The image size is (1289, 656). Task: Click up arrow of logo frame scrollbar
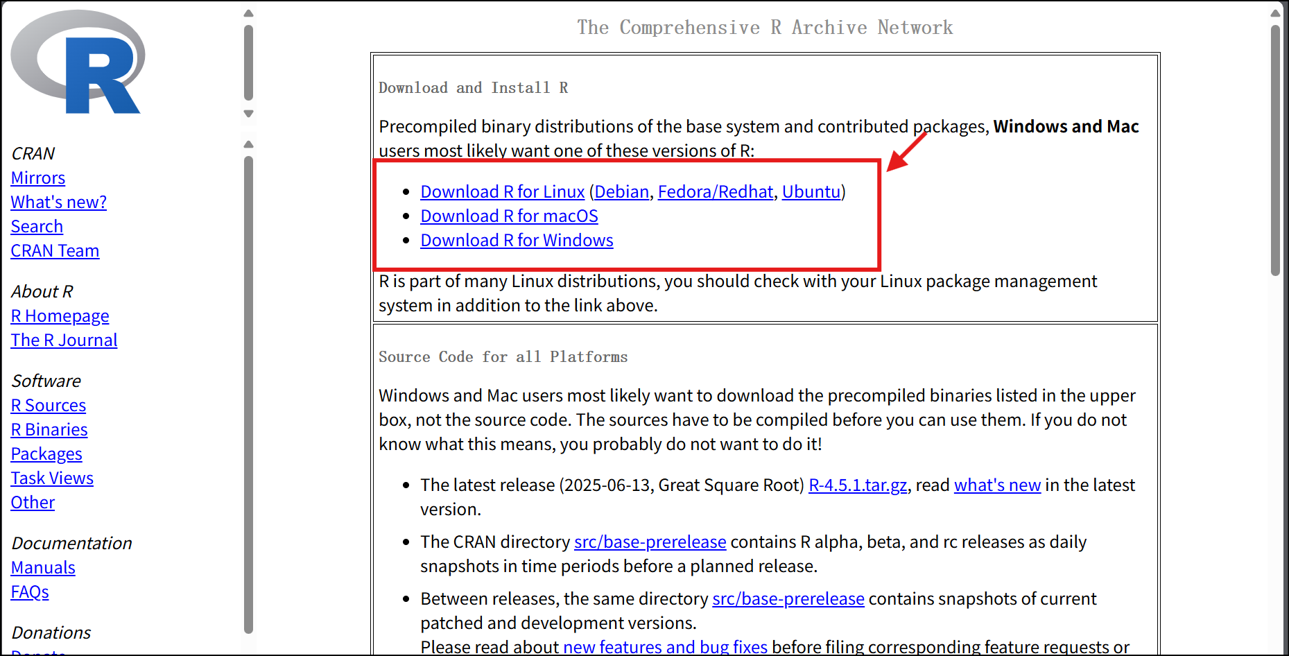pyautogui.click(x=249, y=13)
